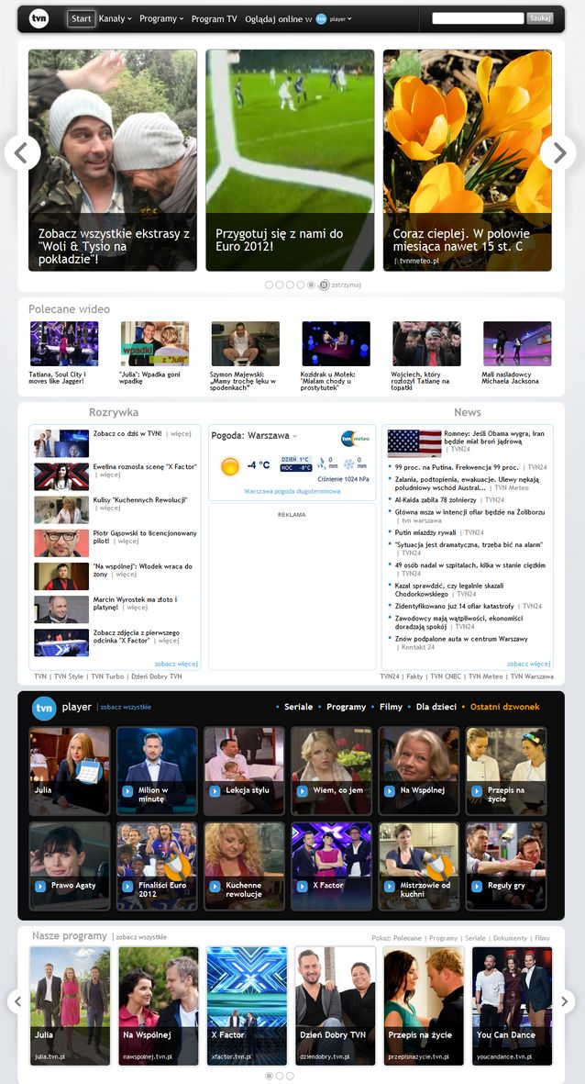Open TVN Turbo footer link
Image resolution: width=585 pixels, height=1084 pixels.
click(x=107, y=676)
